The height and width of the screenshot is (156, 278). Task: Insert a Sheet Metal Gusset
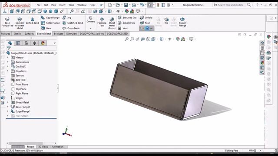(112, 23)
